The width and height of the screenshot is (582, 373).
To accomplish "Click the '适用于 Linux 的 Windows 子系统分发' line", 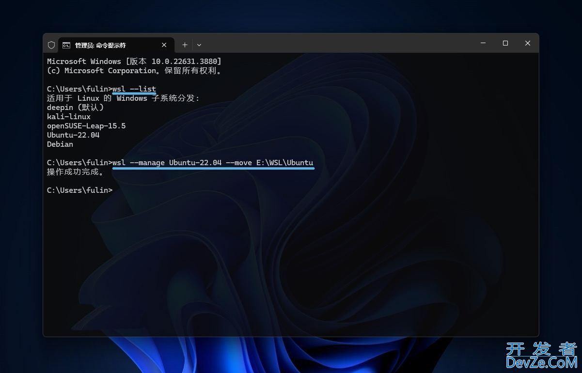I will (x=123, y=98).
